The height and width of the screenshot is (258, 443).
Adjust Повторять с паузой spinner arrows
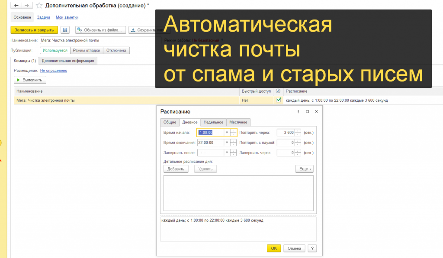(298, 143)
